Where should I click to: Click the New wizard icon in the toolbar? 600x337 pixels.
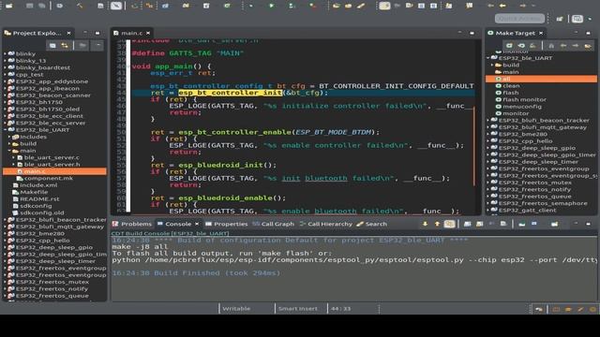[x=8, y=6]
